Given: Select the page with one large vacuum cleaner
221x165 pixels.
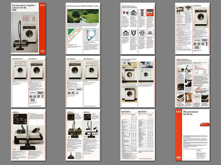Looking at the screenshot, I should click(x=28, y=135).
